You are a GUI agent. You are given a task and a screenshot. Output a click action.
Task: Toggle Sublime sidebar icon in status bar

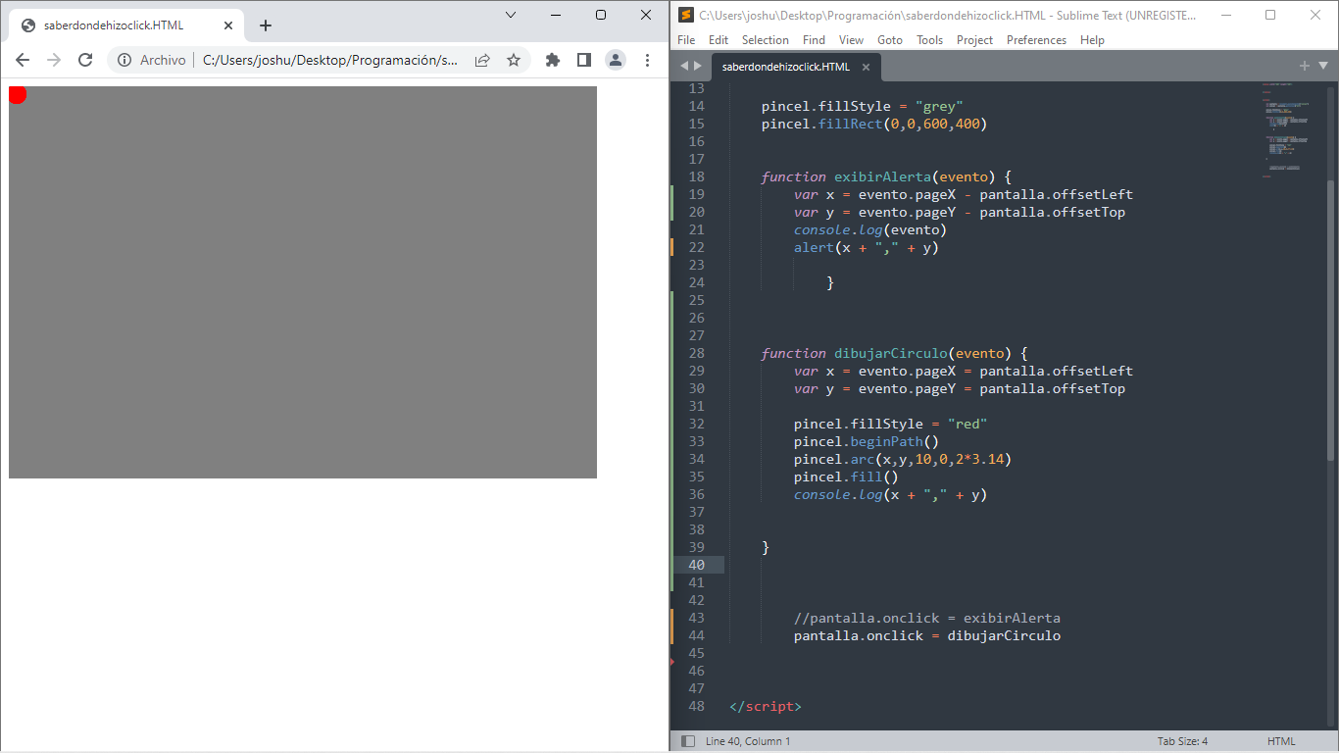coord(688,741)
